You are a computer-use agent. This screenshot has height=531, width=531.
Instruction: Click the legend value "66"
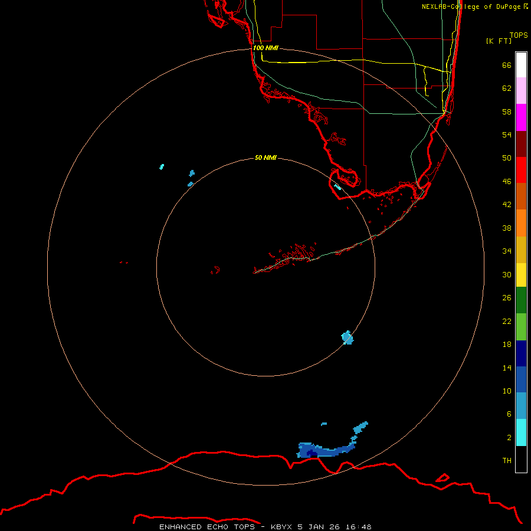507,65
